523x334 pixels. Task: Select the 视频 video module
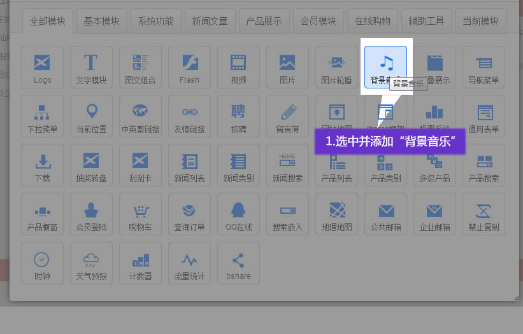click(x=238, y=67)
